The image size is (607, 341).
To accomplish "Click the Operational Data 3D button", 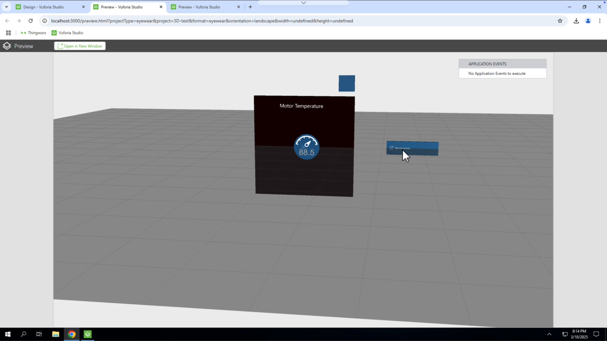I will pos(412,148).
